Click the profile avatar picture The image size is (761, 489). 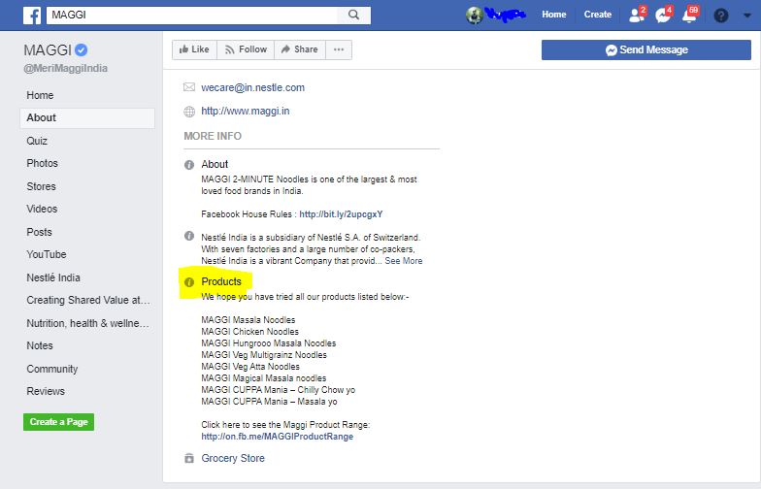point(475,15)
